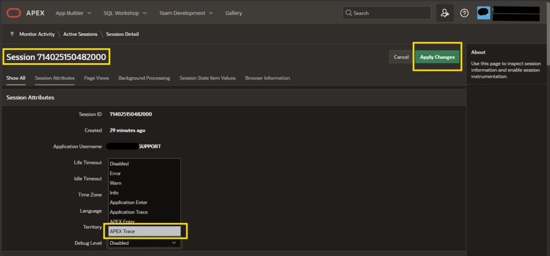Click the Oracle APEX logo icon
The image size is (550, 256).
pyautogui.click(x=13, y=13)
